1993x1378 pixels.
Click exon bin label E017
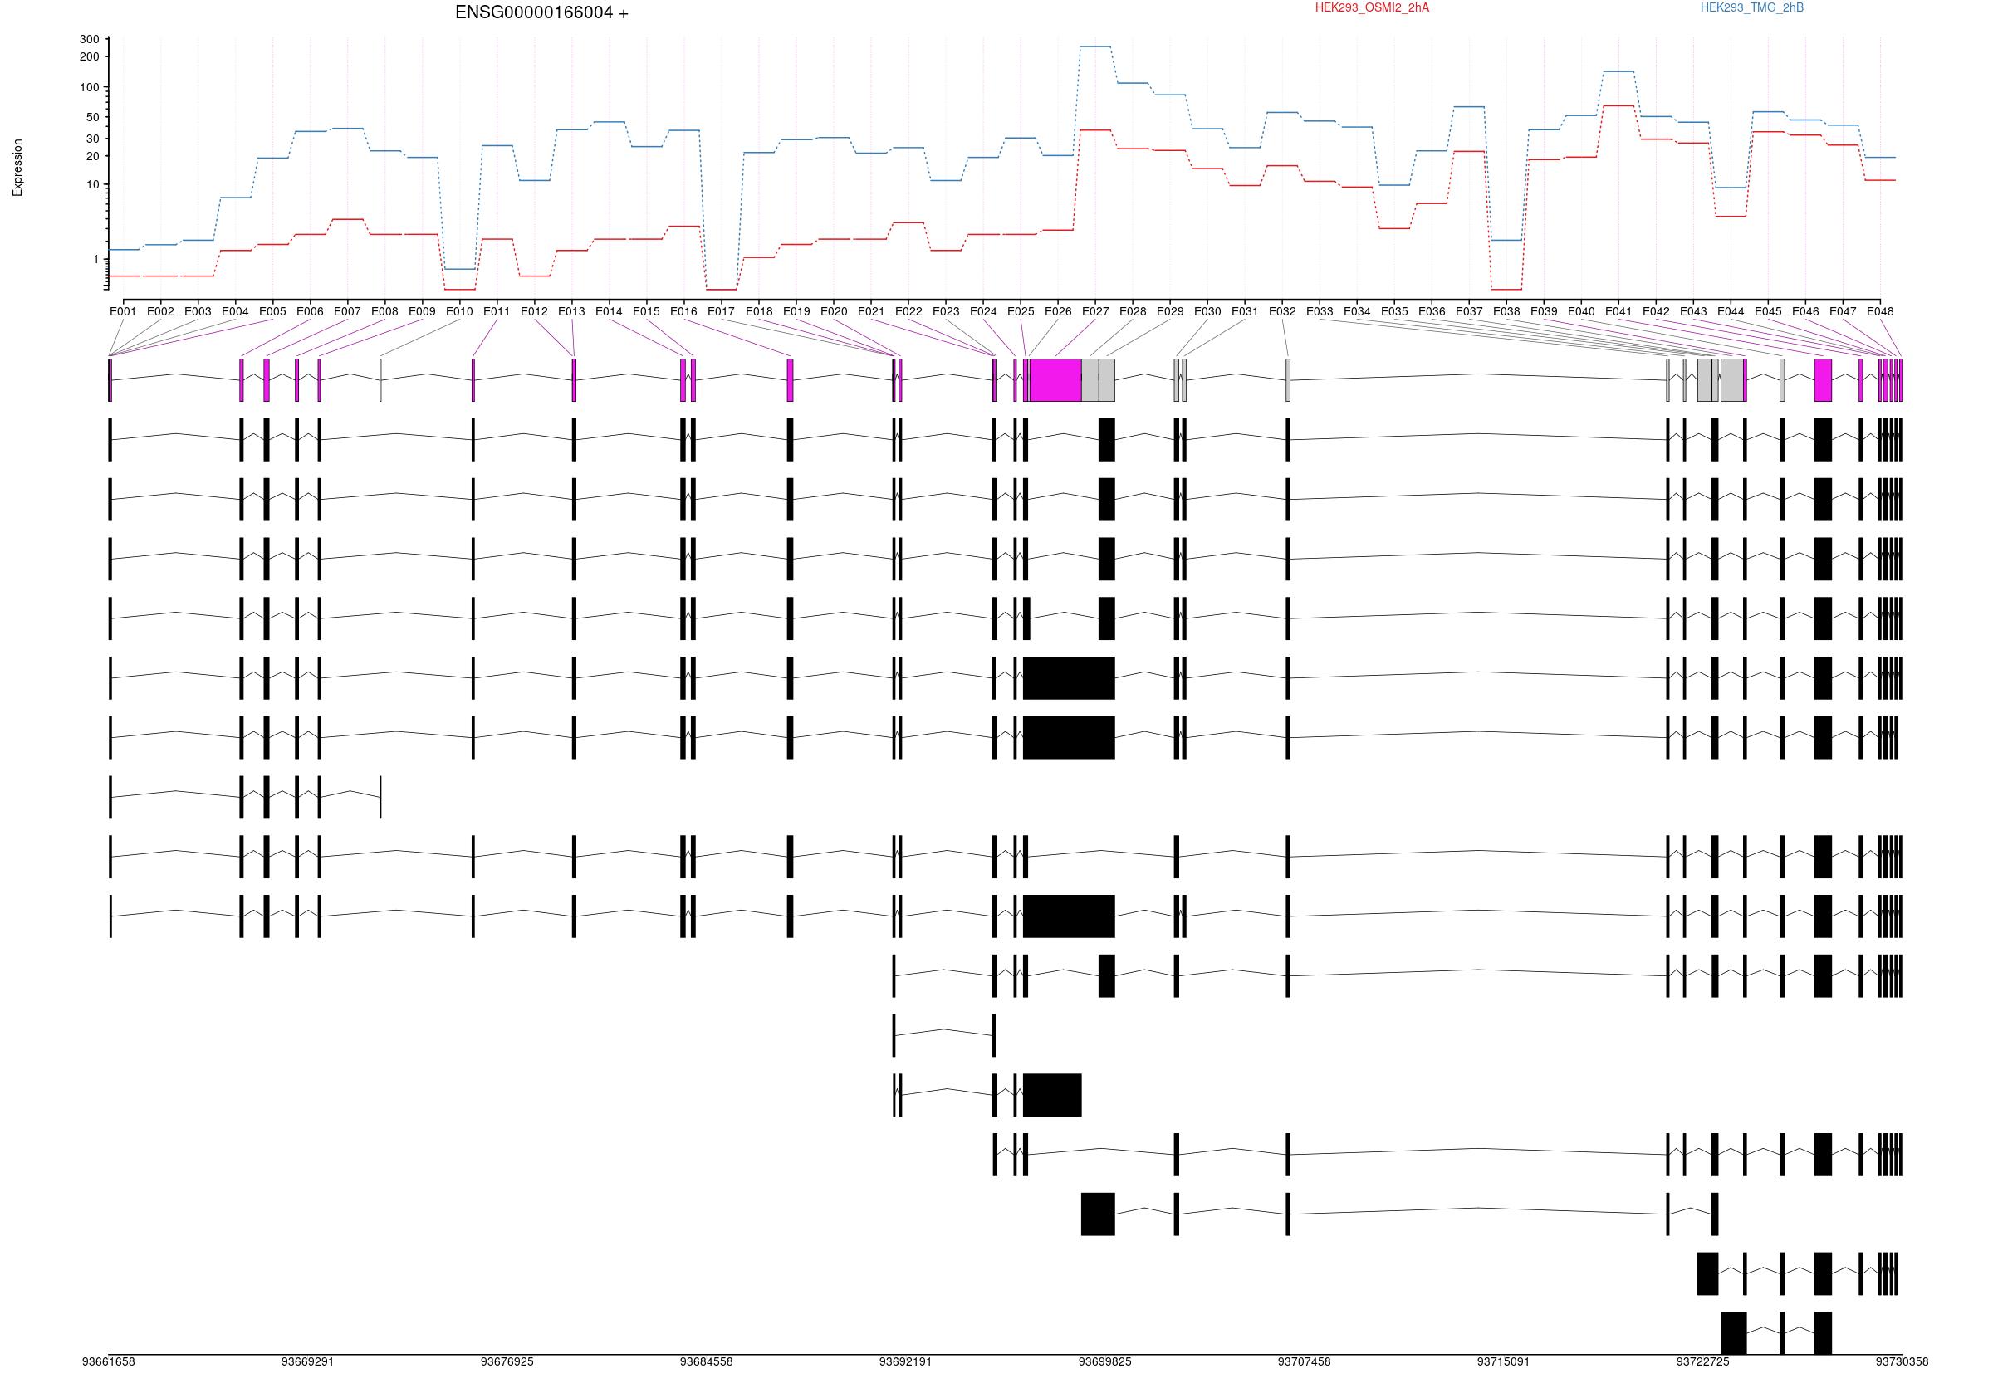pyautogui.click(x=721, y=311)
